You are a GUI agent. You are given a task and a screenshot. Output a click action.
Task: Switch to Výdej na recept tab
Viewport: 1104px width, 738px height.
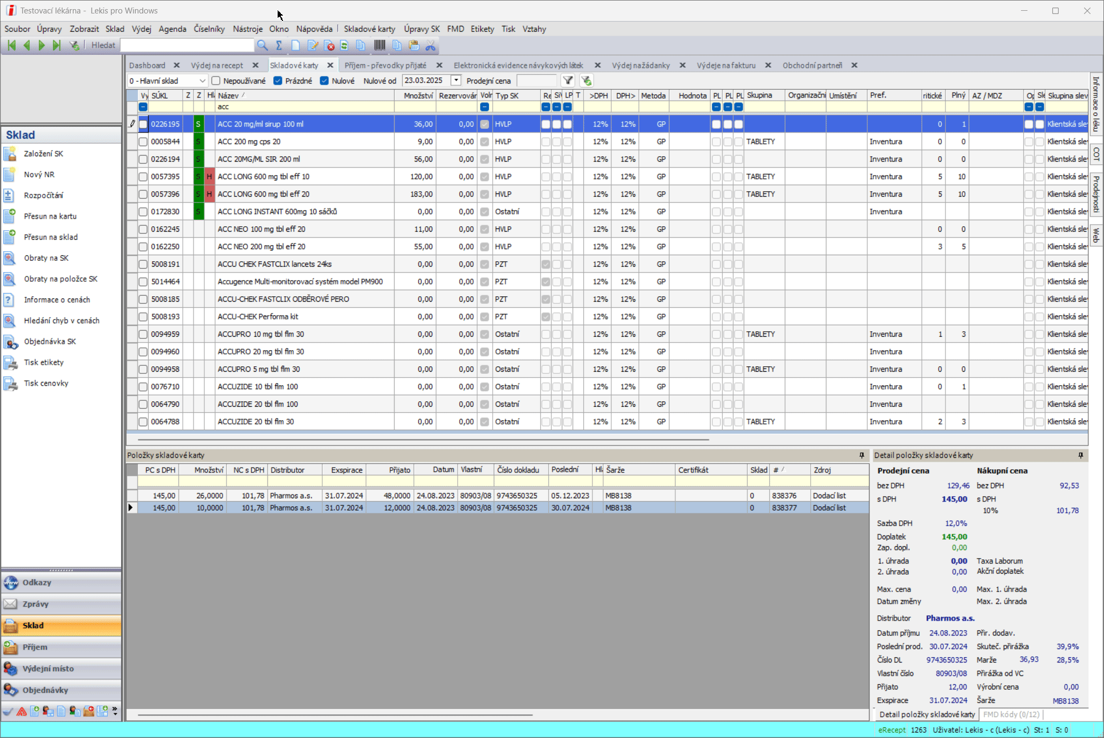tap(217, 65)
